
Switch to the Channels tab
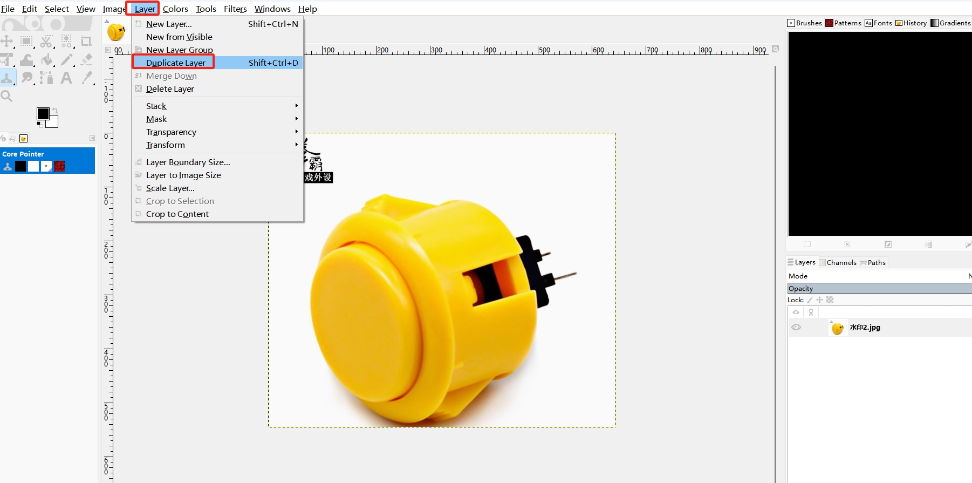(838, 262)
